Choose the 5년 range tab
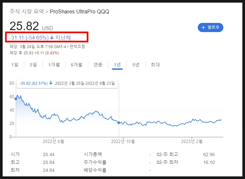This screenshot has height=179, width=245. 136,64
